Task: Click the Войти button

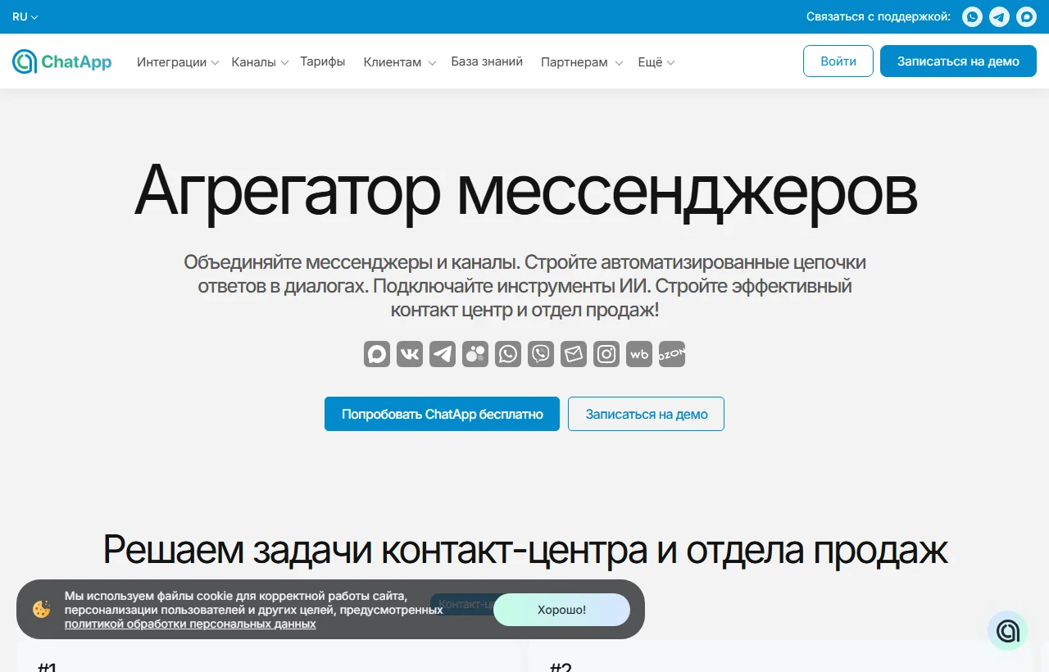Action: pos(838,61)
